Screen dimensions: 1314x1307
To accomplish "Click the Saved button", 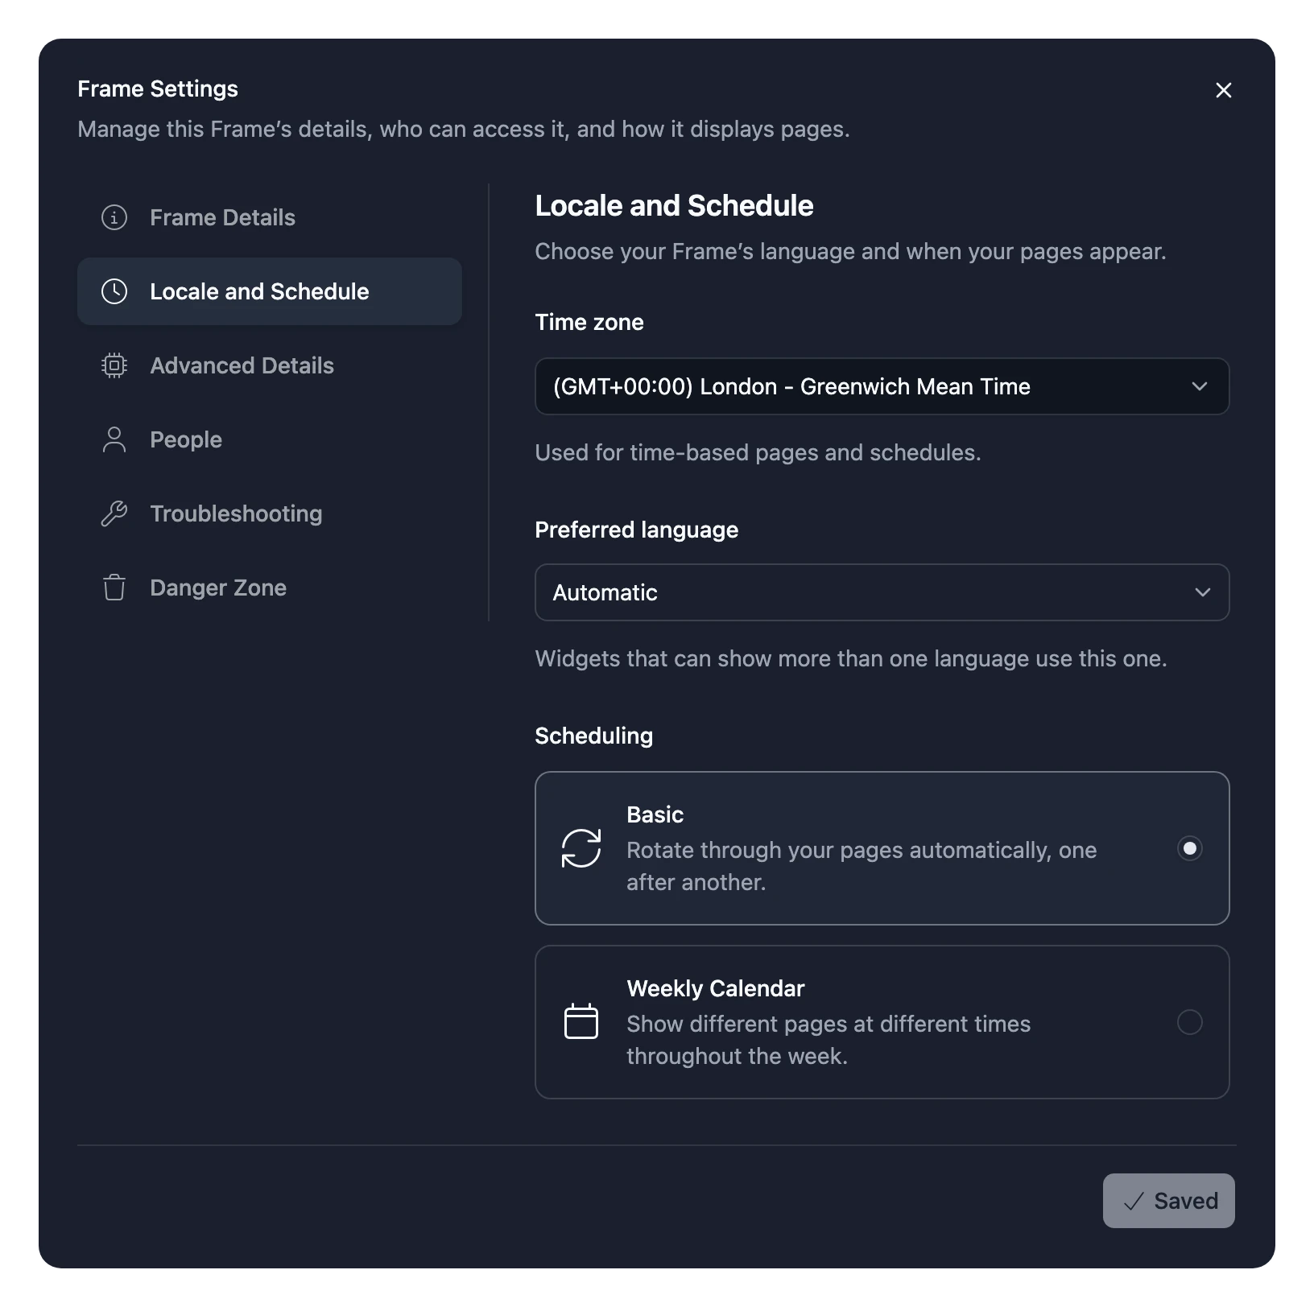I will (x=1169, y=1201).
